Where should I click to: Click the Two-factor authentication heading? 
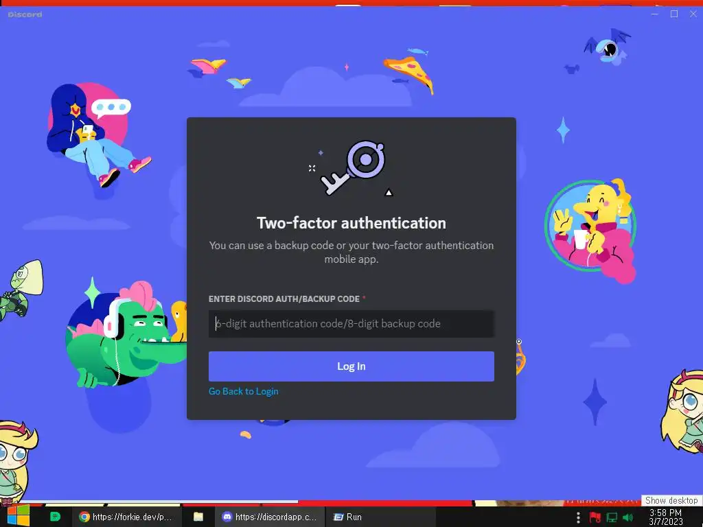[351, 223]
